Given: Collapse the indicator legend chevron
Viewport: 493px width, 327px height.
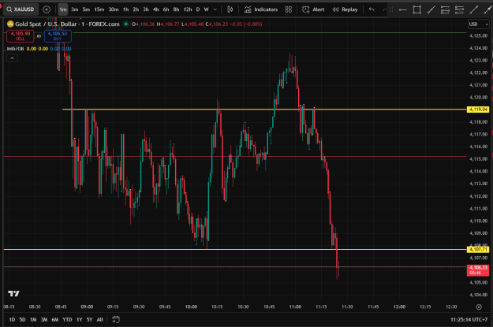Looking at the screenshot, I should tap(12, 58).
